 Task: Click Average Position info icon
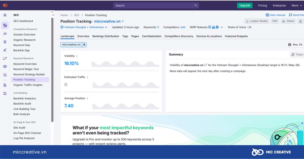point(87,98)
